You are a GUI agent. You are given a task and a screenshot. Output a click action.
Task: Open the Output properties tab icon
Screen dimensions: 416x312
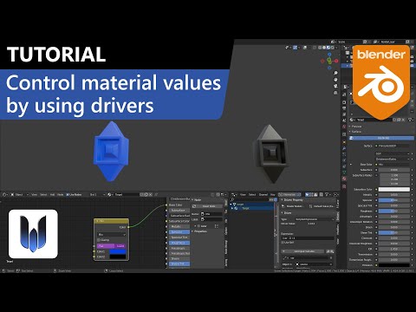(x=344, y=107)
